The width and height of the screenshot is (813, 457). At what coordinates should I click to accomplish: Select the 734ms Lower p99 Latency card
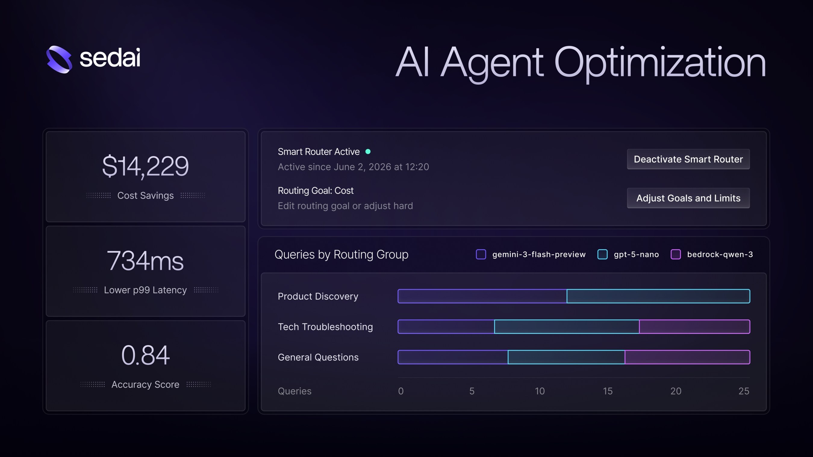point(145,271)
